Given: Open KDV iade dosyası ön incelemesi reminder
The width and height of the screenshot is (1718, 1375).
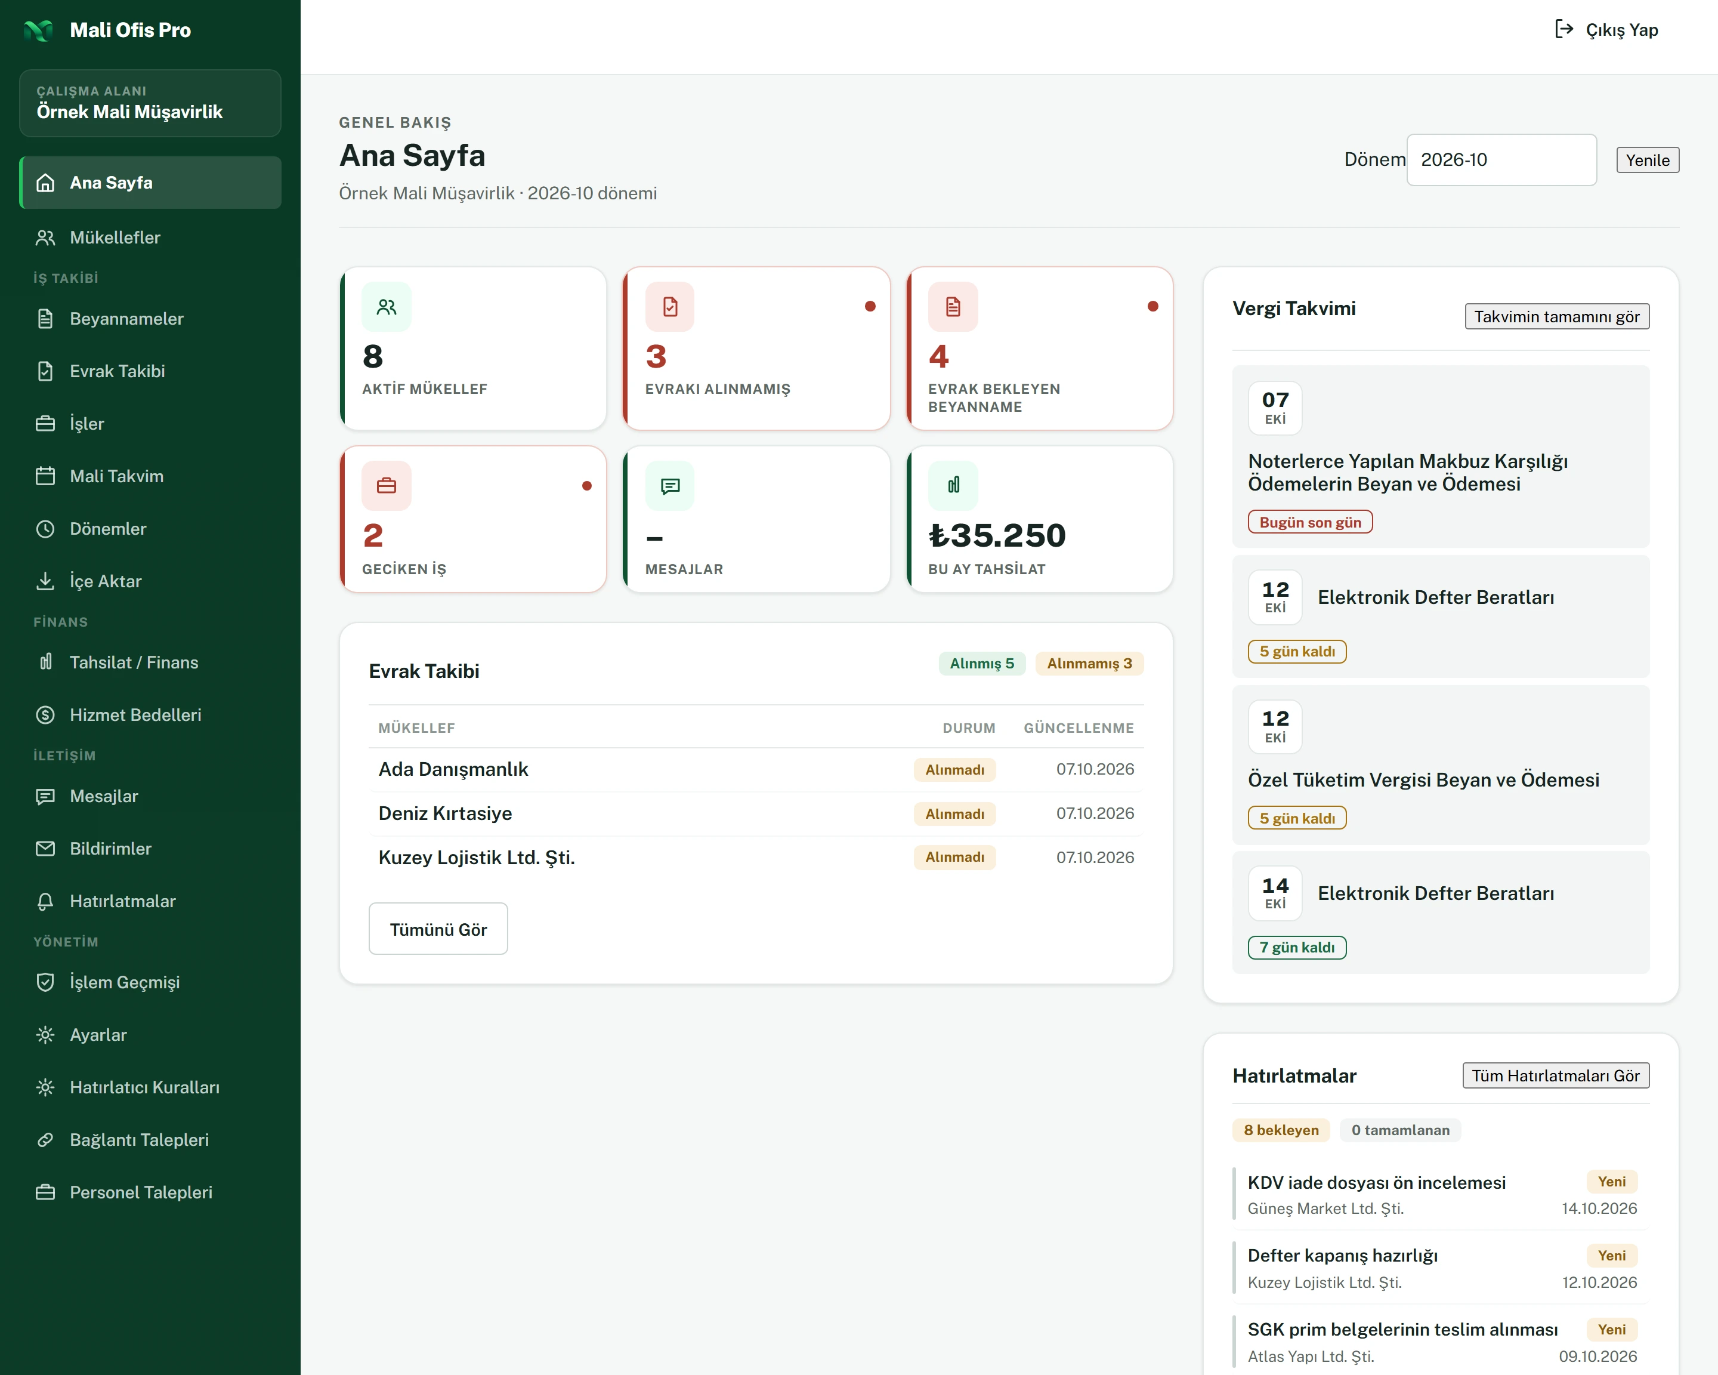Looking at the screenshot, I should tap(1441, 1194).
